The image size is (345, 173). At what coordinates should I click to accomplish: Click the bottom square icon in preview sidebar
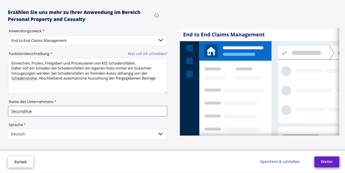click(189, 74)
